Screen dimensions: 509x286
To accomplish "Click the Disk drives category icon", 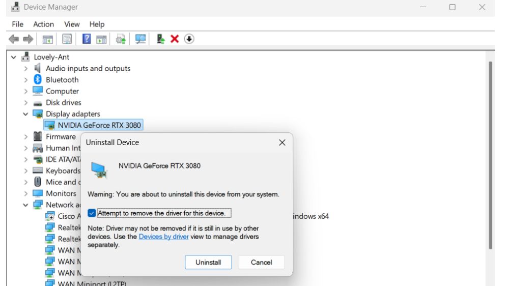I will coord(38,104).
